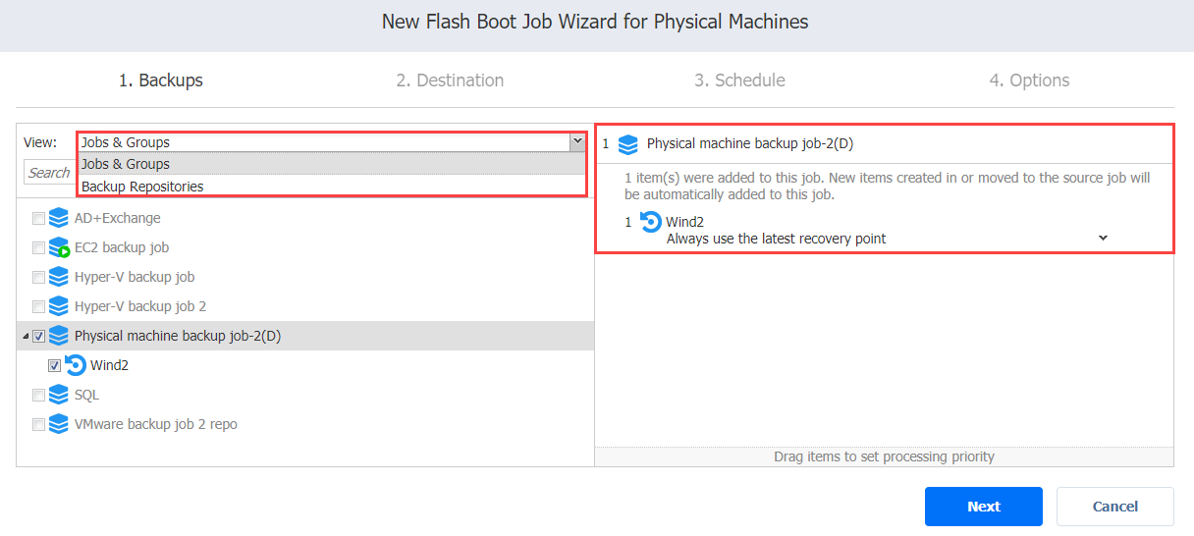The image size is (1194, 536).
Task: Click the Hyper-V backup job 2 icon
Action: pyautogui.click(x=58, y=306)
